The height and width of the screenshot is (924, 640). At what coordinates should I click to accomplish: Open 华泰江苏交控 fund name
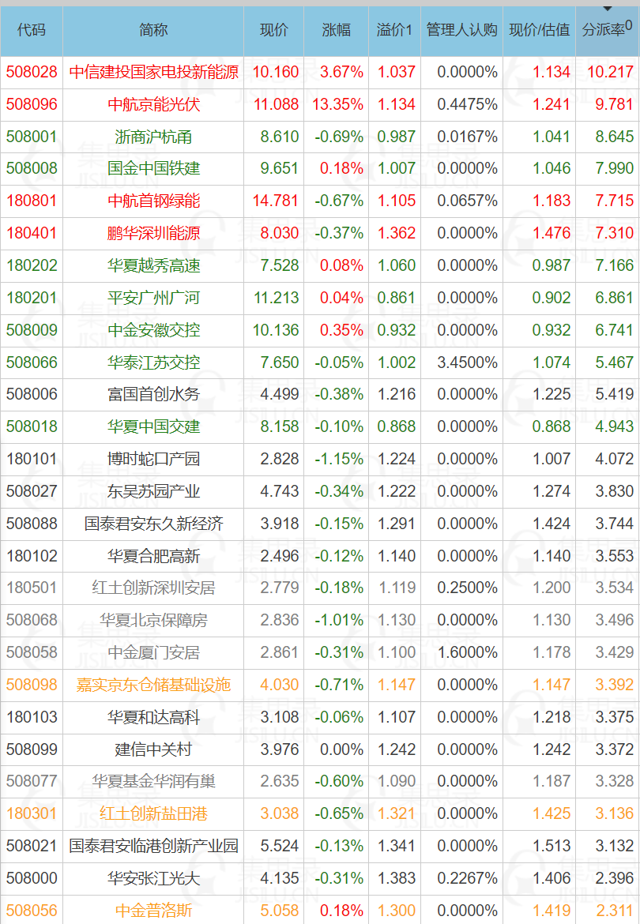154,362
